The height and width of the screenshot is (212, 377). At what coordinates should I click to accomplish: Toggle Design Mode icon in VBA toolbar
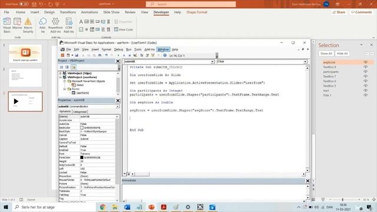coord(135,55)
